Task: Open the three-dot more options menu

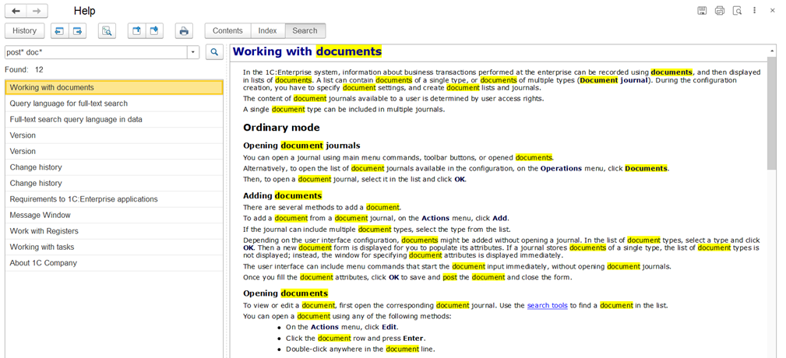Action: click(754, 11)
